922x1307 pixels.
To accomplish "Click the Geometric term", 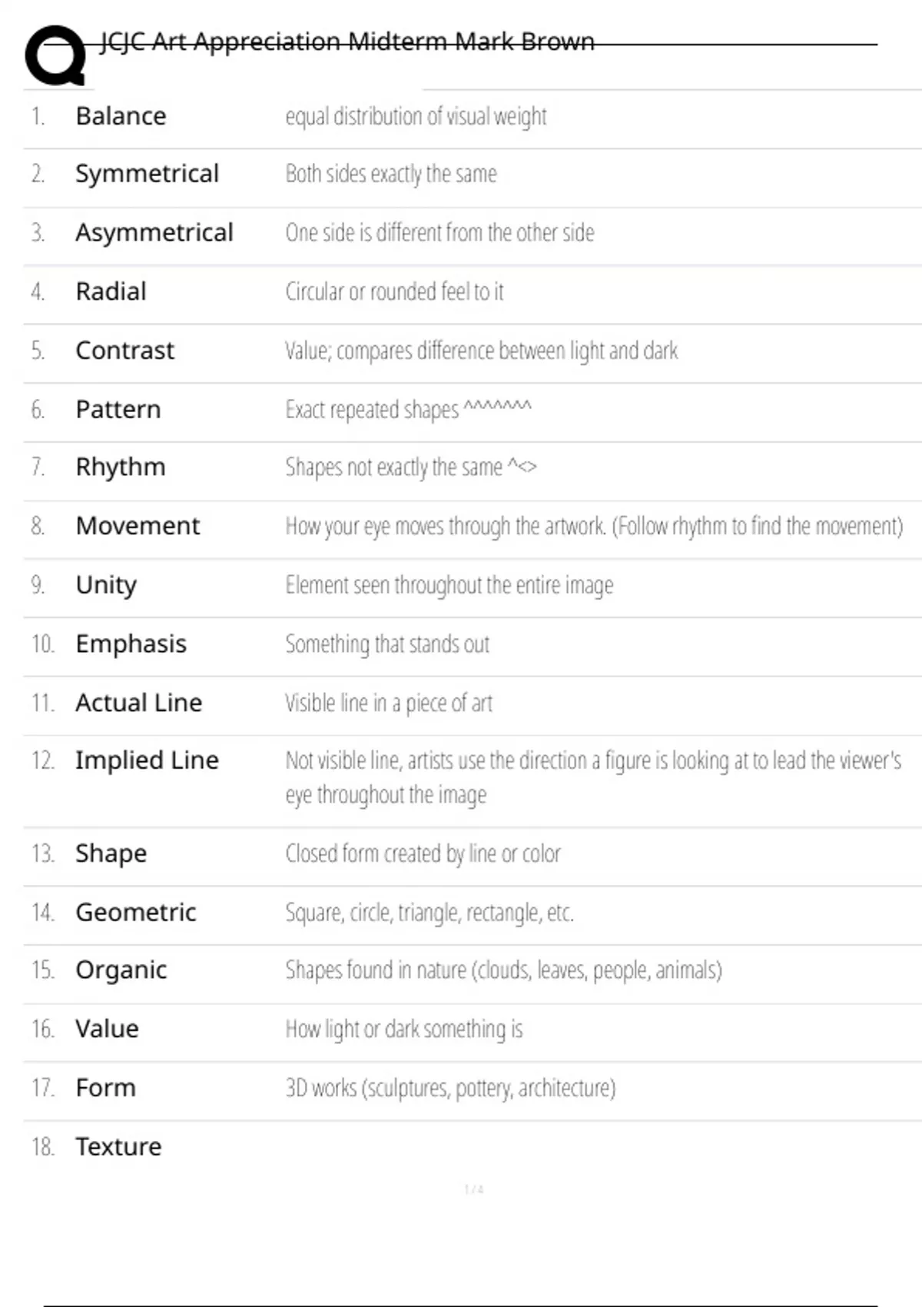I will (x=136, y=912).
